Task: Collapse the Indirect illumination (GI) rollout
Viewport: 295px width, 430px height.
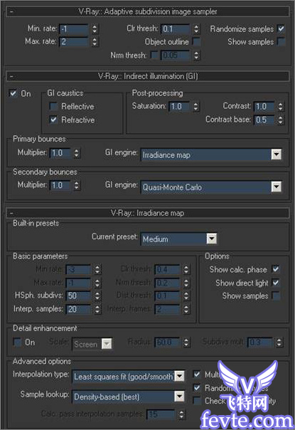Action: point(148,76)
